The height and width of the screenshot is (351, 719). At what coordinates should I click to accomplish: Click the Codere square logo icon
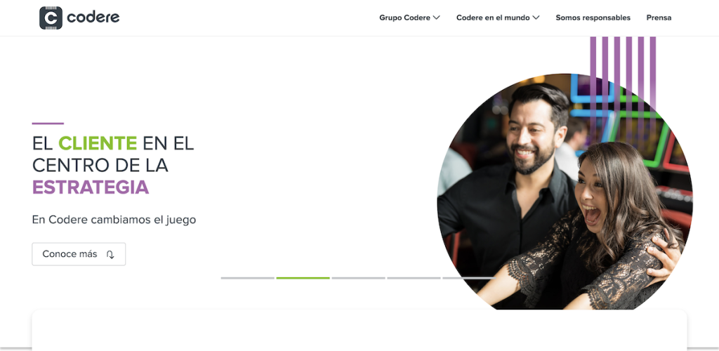51,18
